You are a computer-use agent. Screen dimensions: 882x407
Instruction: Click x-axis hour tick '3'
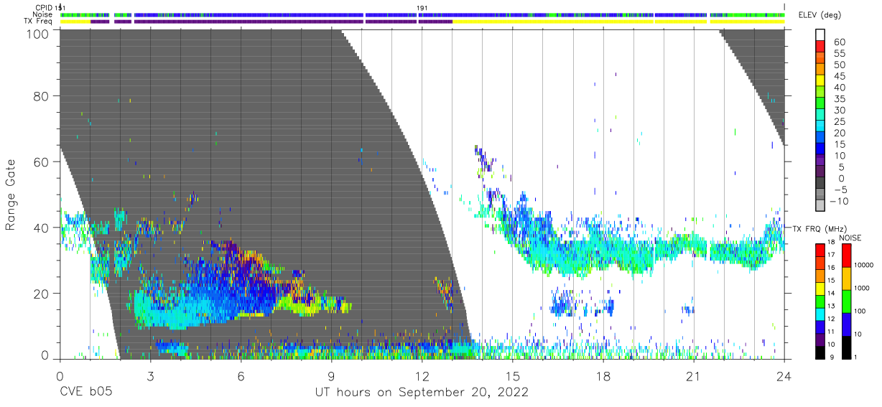[150, 377]
